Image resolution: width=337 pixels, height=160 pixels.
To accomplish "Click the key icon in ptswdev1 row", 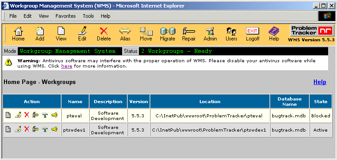I will (x=54, y=129).
